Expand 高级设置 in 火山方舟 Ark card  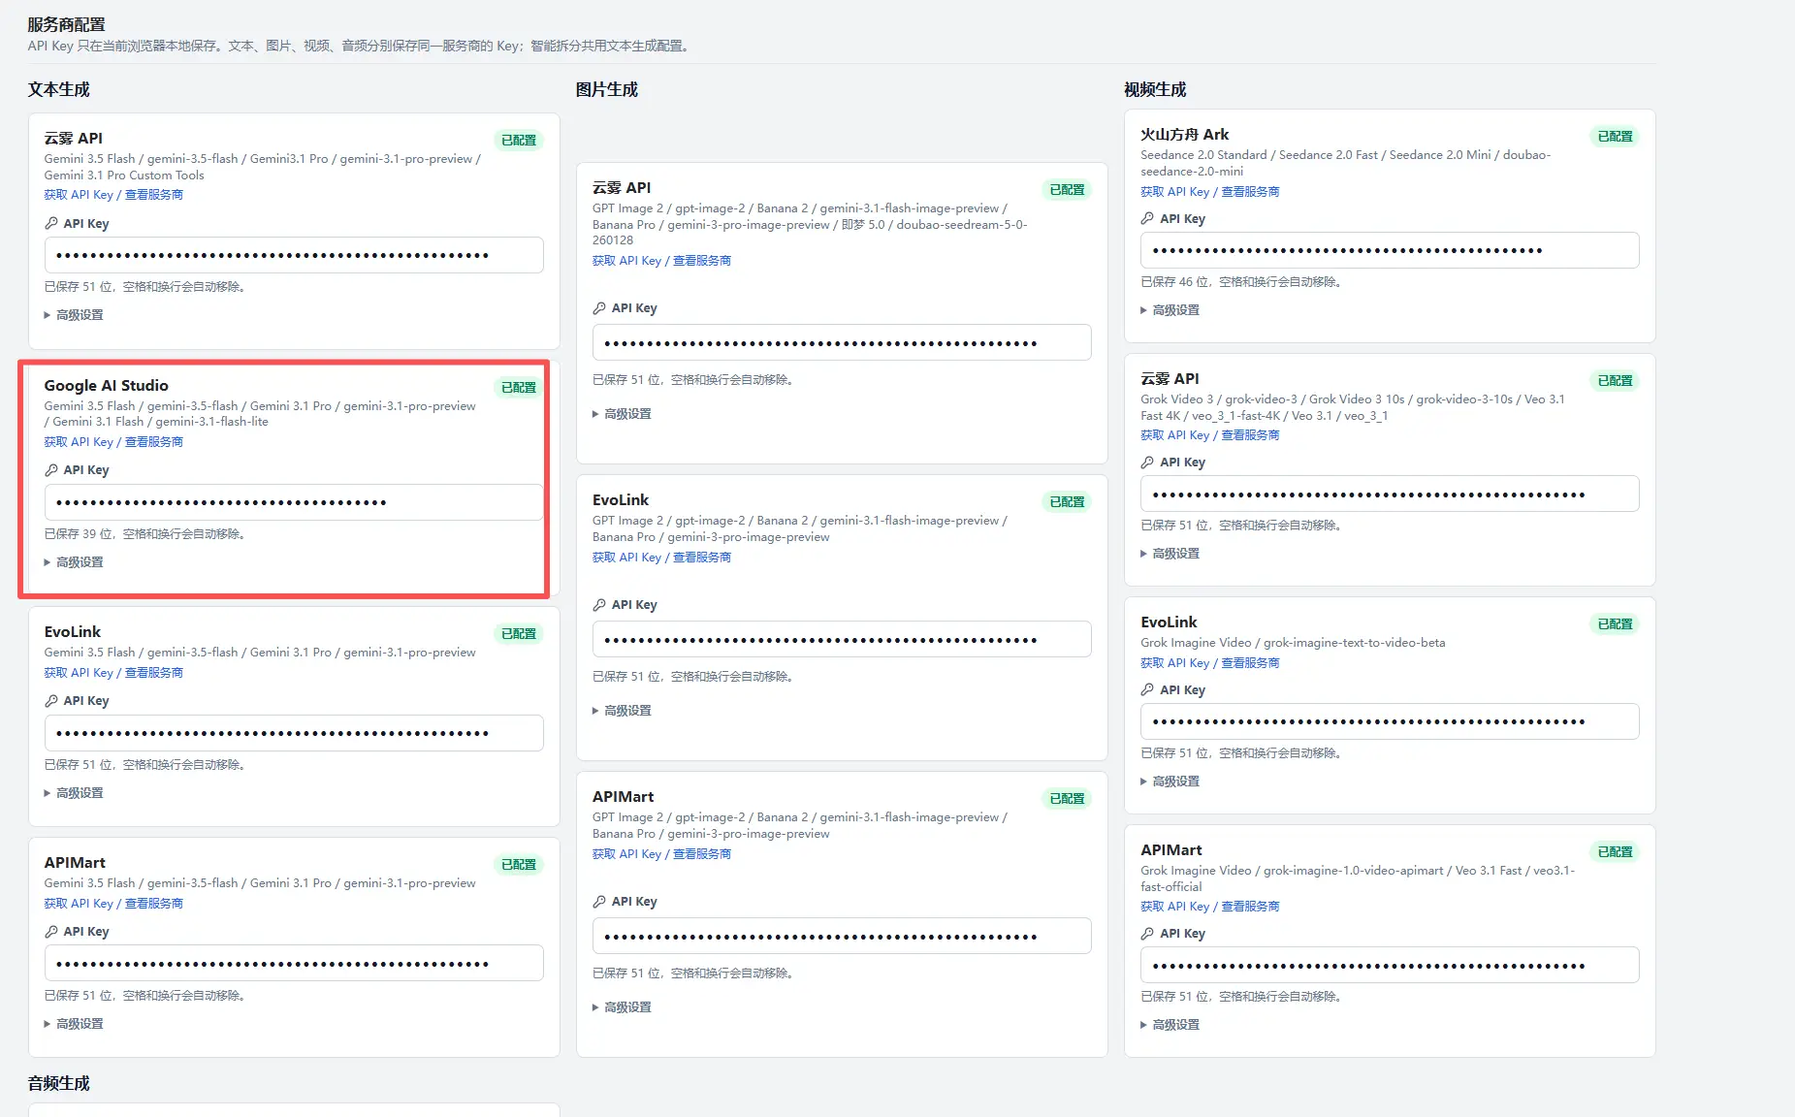click(1170, 309)
